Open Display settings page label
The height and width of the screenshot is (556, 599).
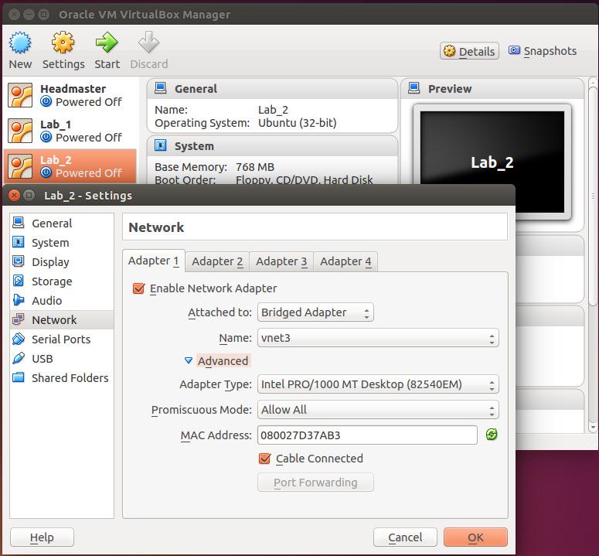50,262
